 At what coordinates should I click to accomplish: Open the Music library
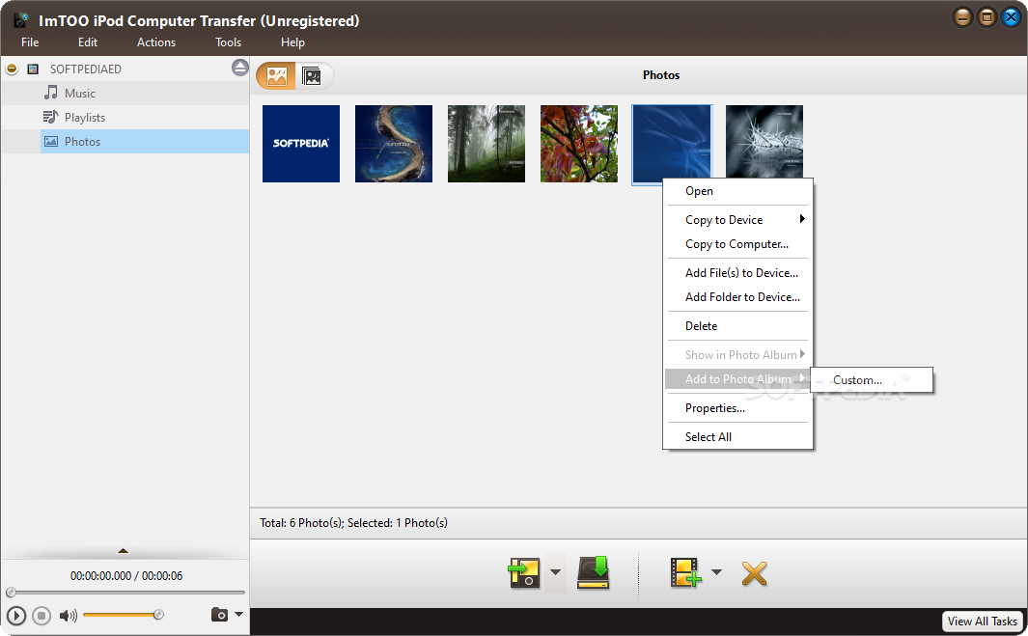pyautogui.click(x=79, y=93)
